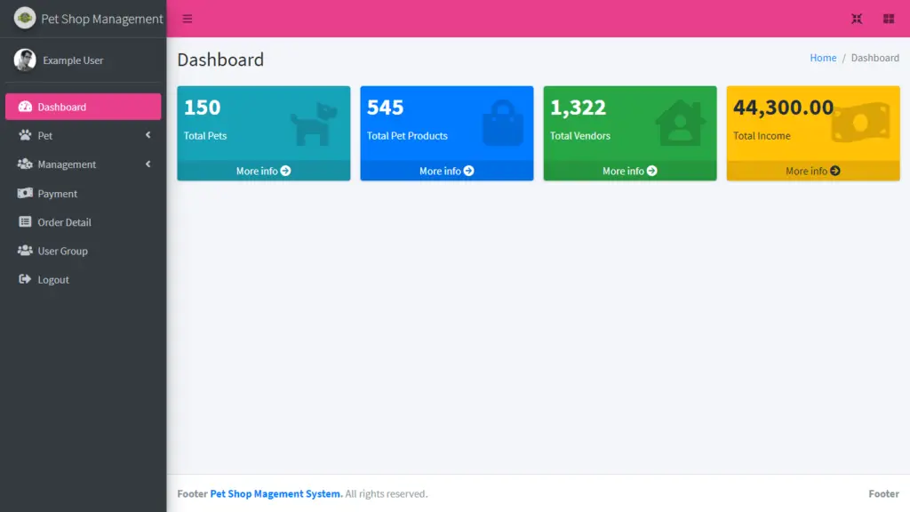
Task: Open the Payment menu item
Action: 58,194
